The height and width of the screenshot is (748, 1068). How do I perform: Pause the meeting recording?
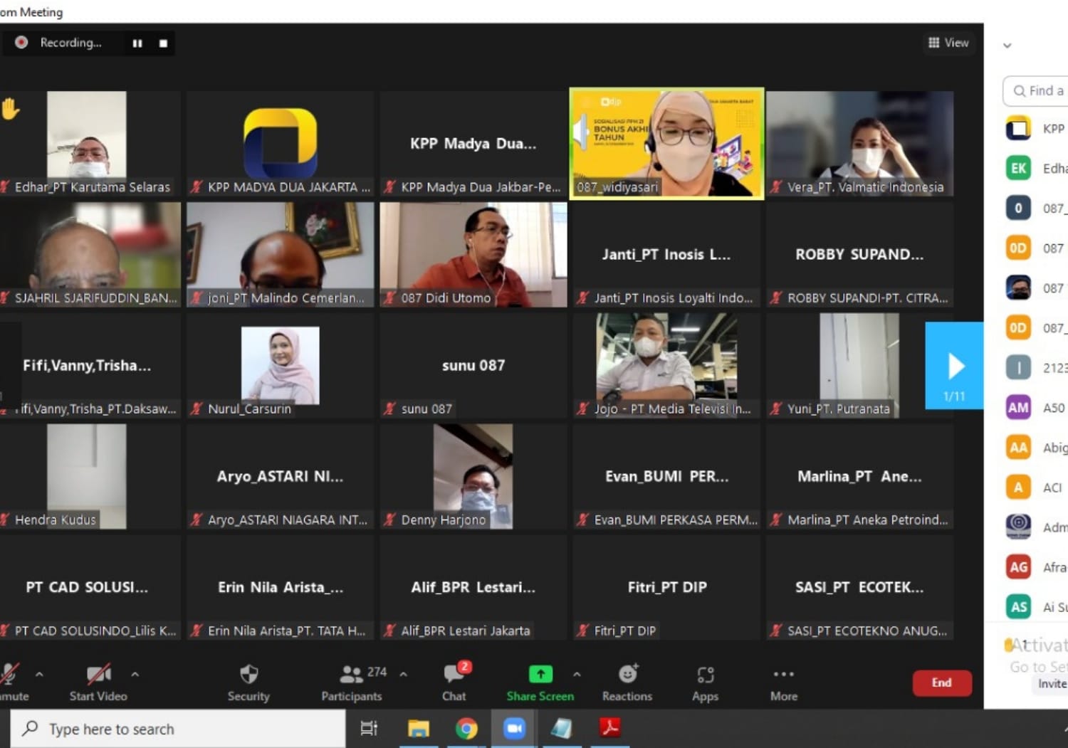(137, 43)
